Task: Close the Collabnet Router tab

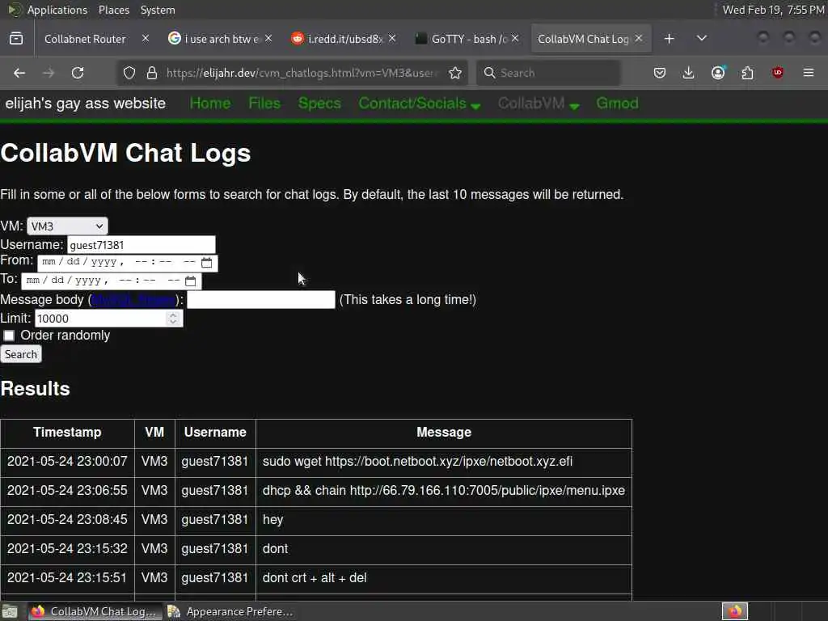Action: 146,38
